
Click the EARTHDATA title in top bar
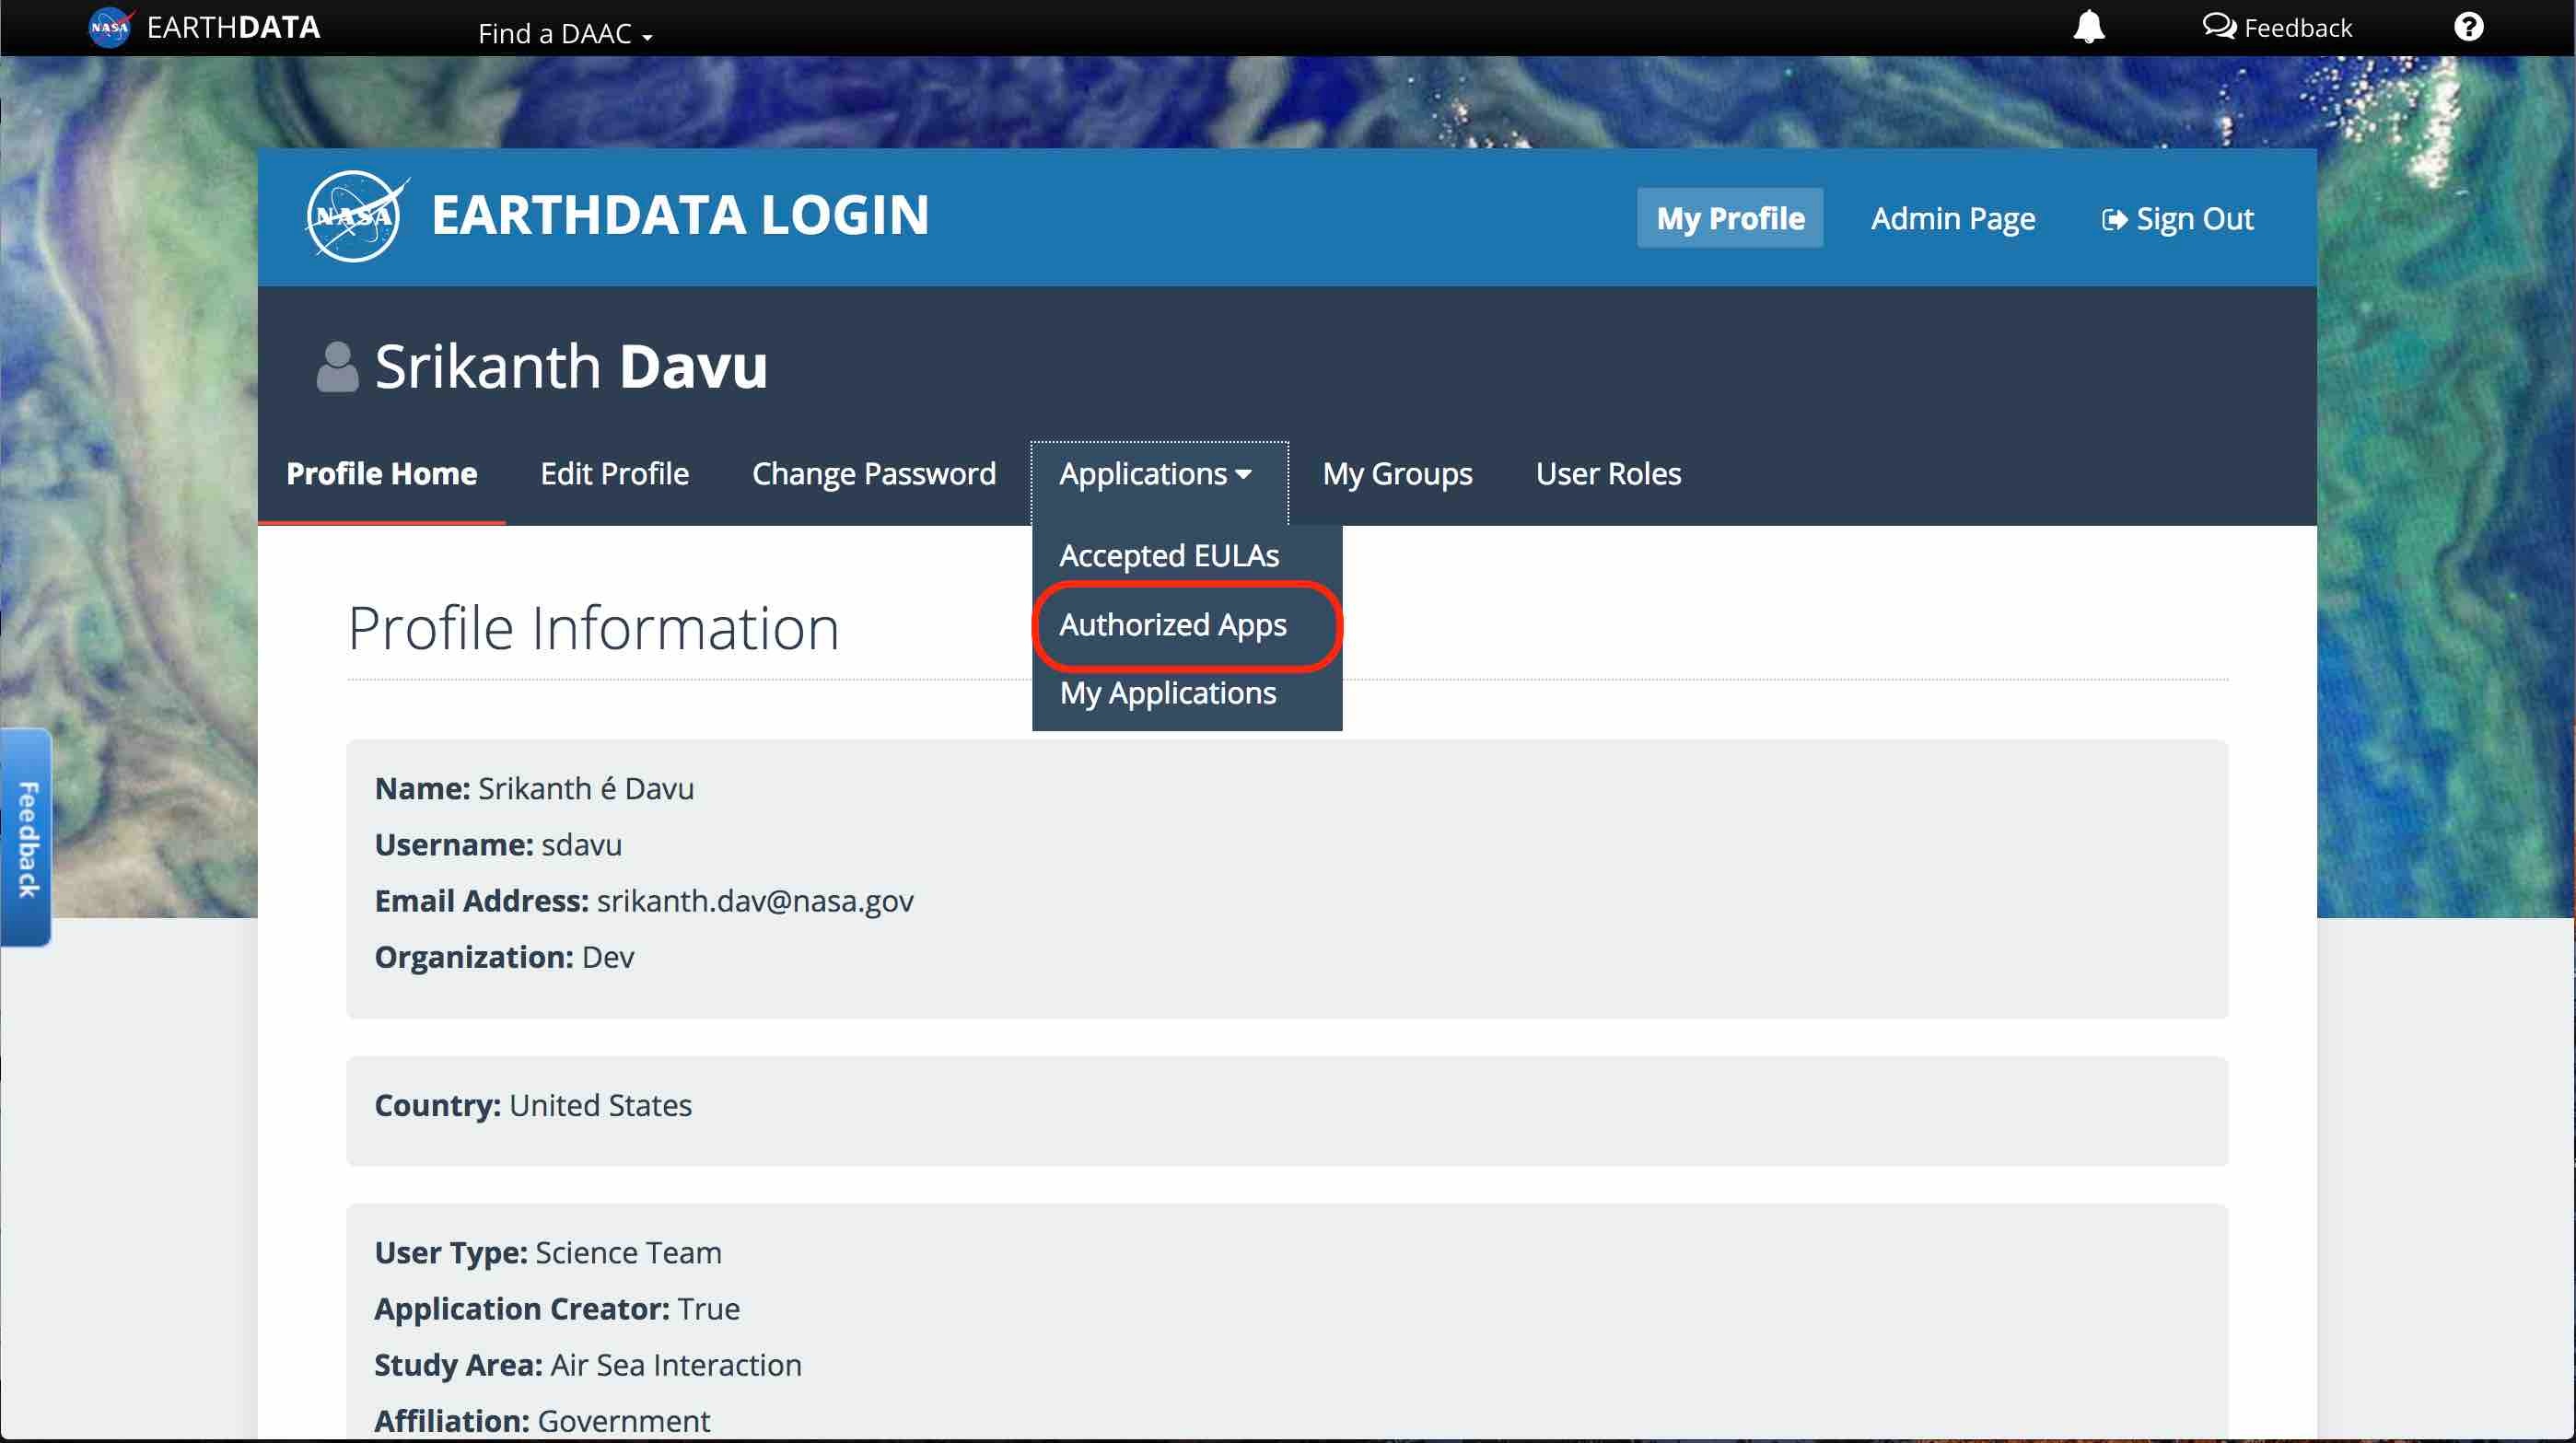tap(233, 27)
